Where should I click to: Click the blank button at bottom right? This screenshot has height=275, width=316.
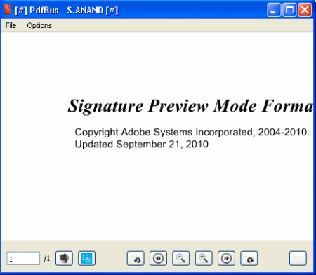(x=298, y=258)
